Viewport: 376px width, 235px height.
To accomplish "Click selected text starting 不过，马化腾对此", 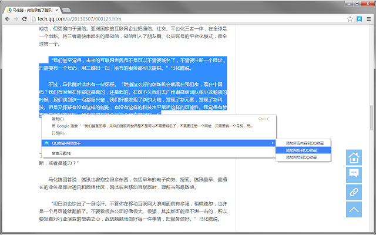I will [x=133, y=100].
